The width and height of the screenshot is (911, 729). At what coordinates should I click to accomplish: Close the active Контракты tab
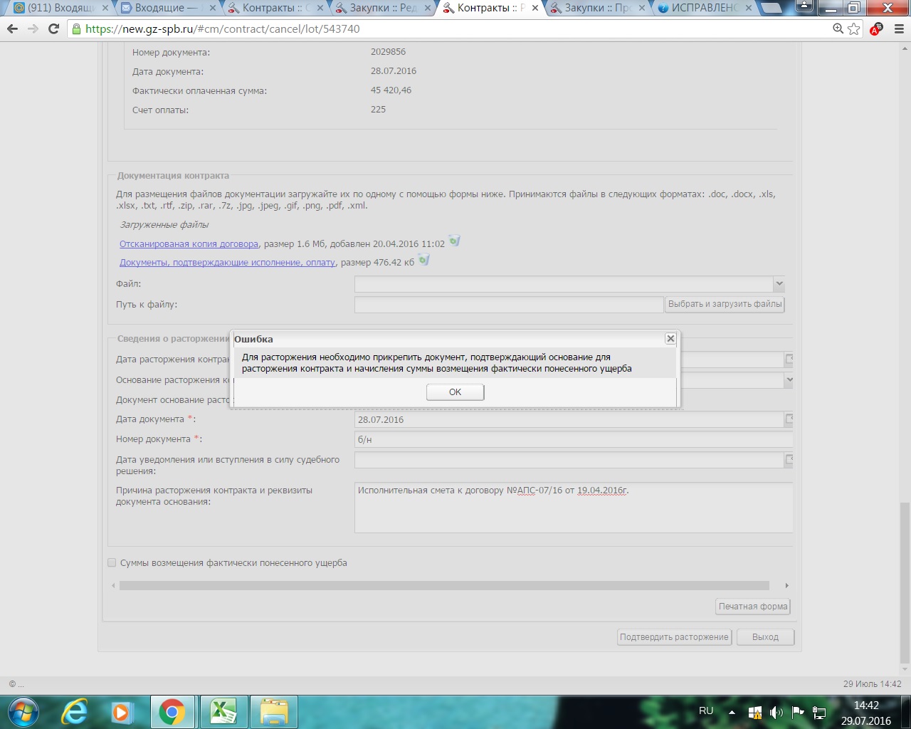coord(535,8)
